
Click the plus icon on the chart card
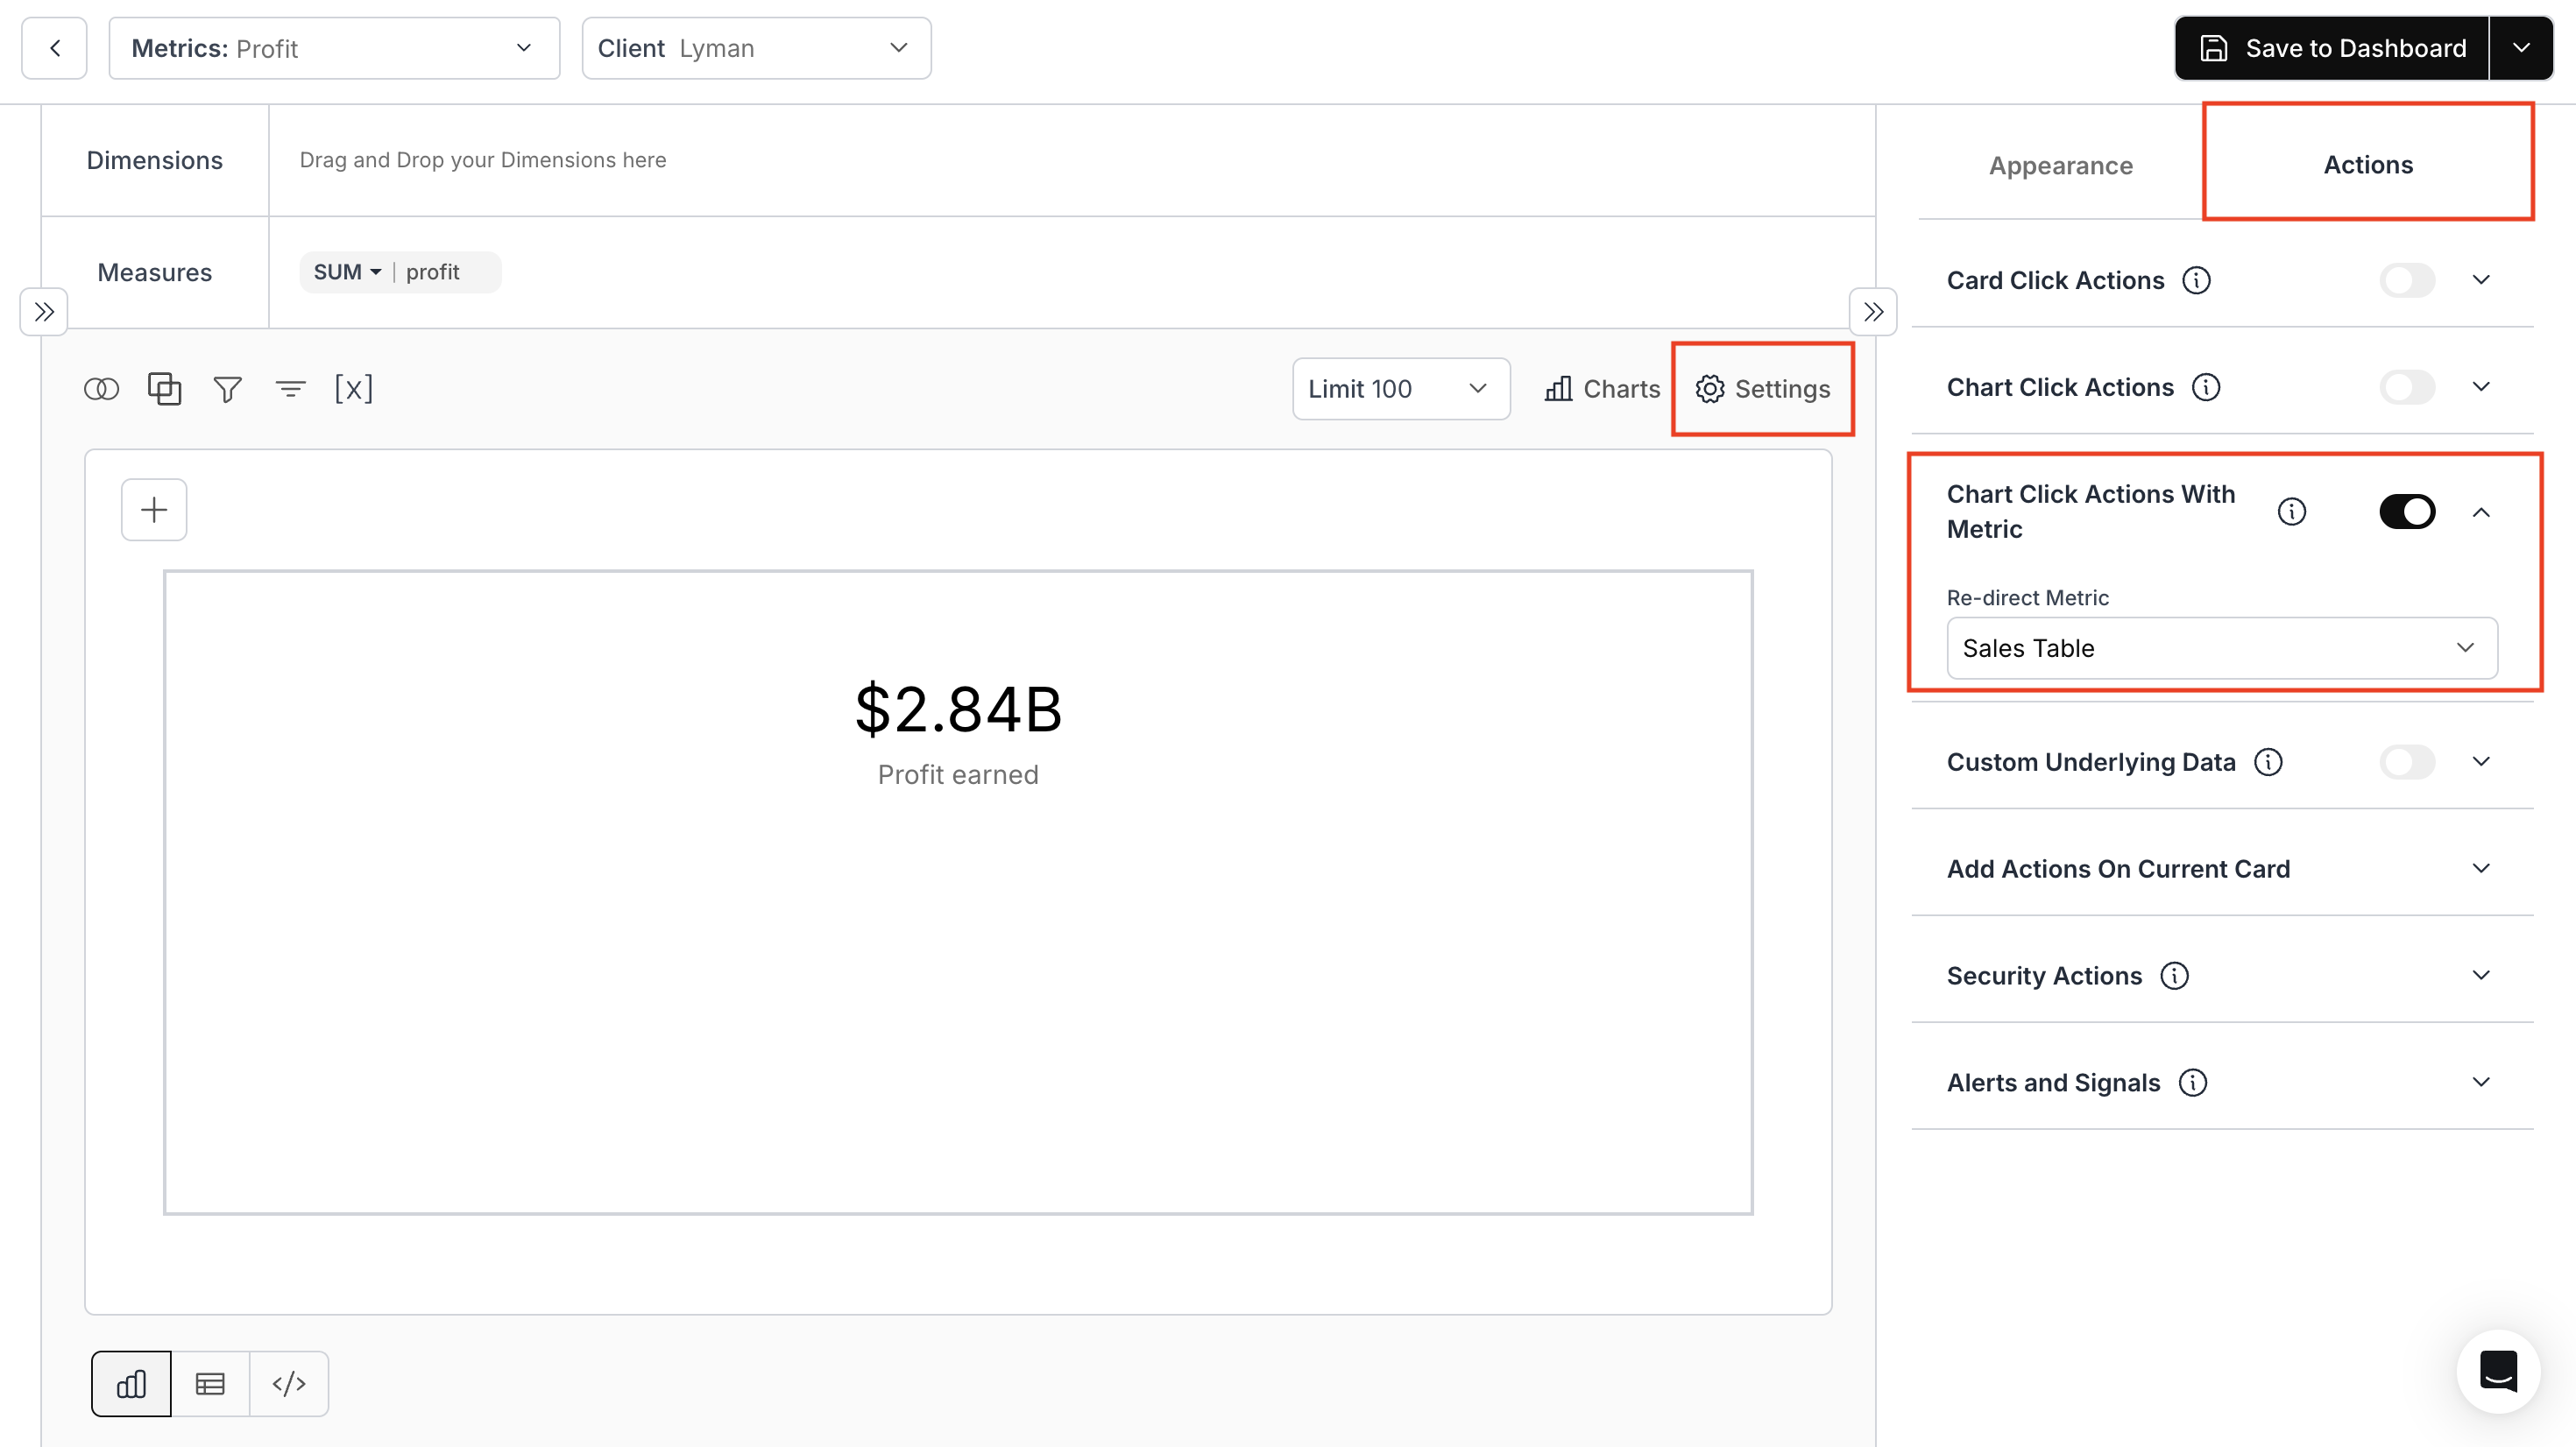pos(153,509)
